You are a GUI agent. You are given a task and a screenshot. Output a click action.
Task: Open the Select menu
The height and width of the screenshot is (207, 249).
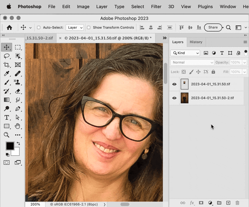pos(138,6)
